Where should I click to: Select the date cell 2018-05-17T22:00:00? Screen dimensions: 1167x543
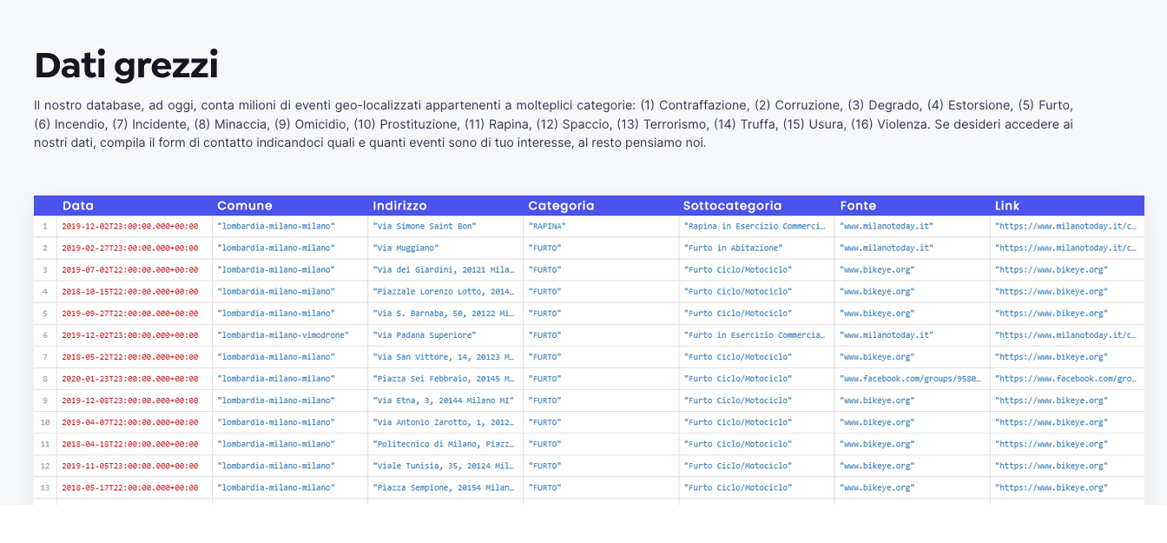[135, 487]
